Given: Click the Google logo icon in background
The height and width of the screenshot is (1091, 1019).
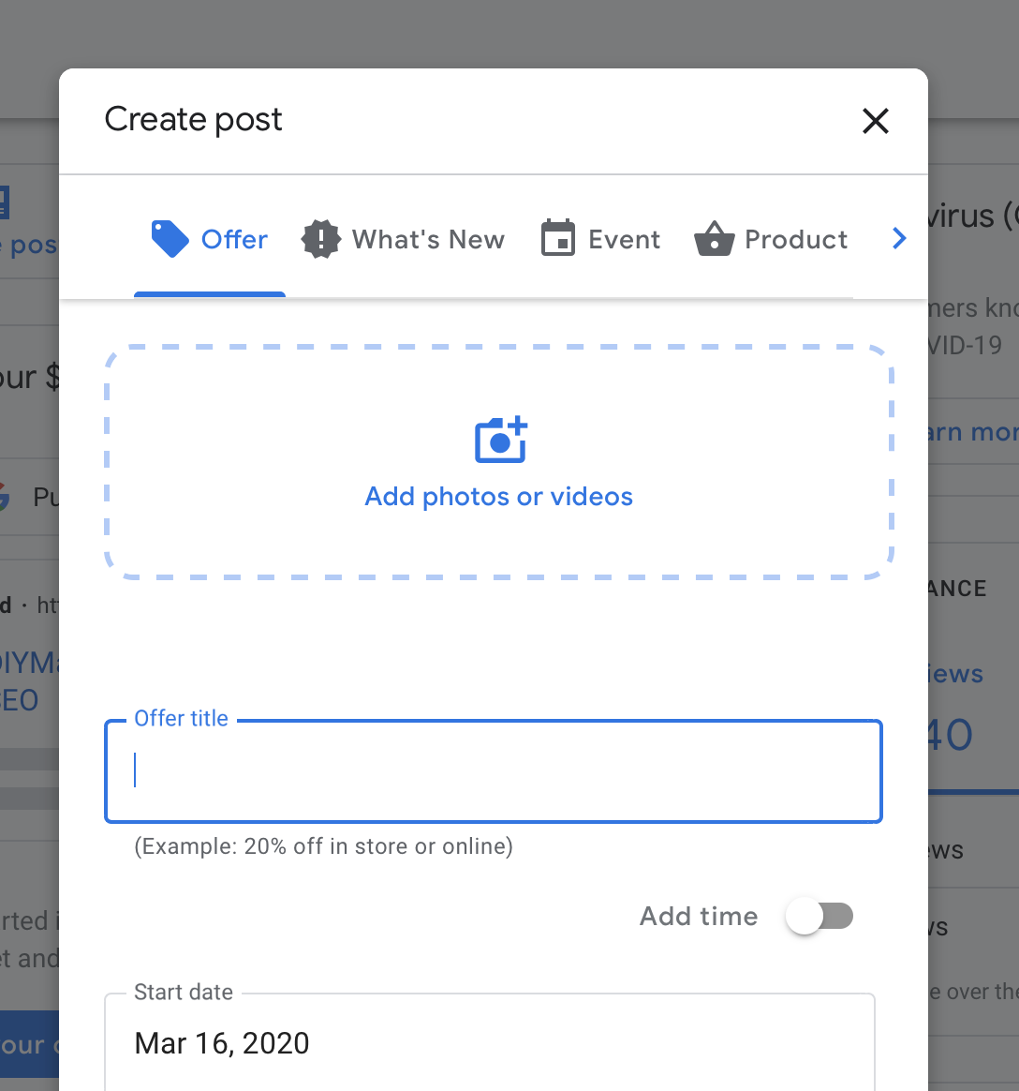Looking at the screenshot, I should [x=4, y=497].
